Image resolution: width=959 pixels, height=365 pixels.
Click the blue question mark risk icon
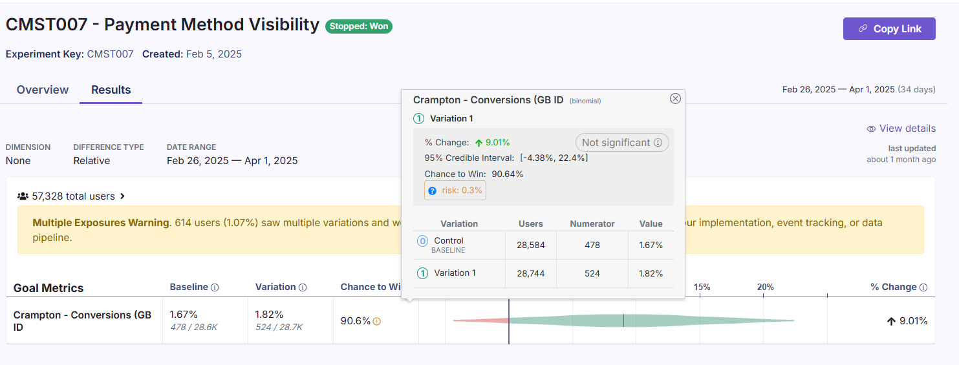(432, 191)
